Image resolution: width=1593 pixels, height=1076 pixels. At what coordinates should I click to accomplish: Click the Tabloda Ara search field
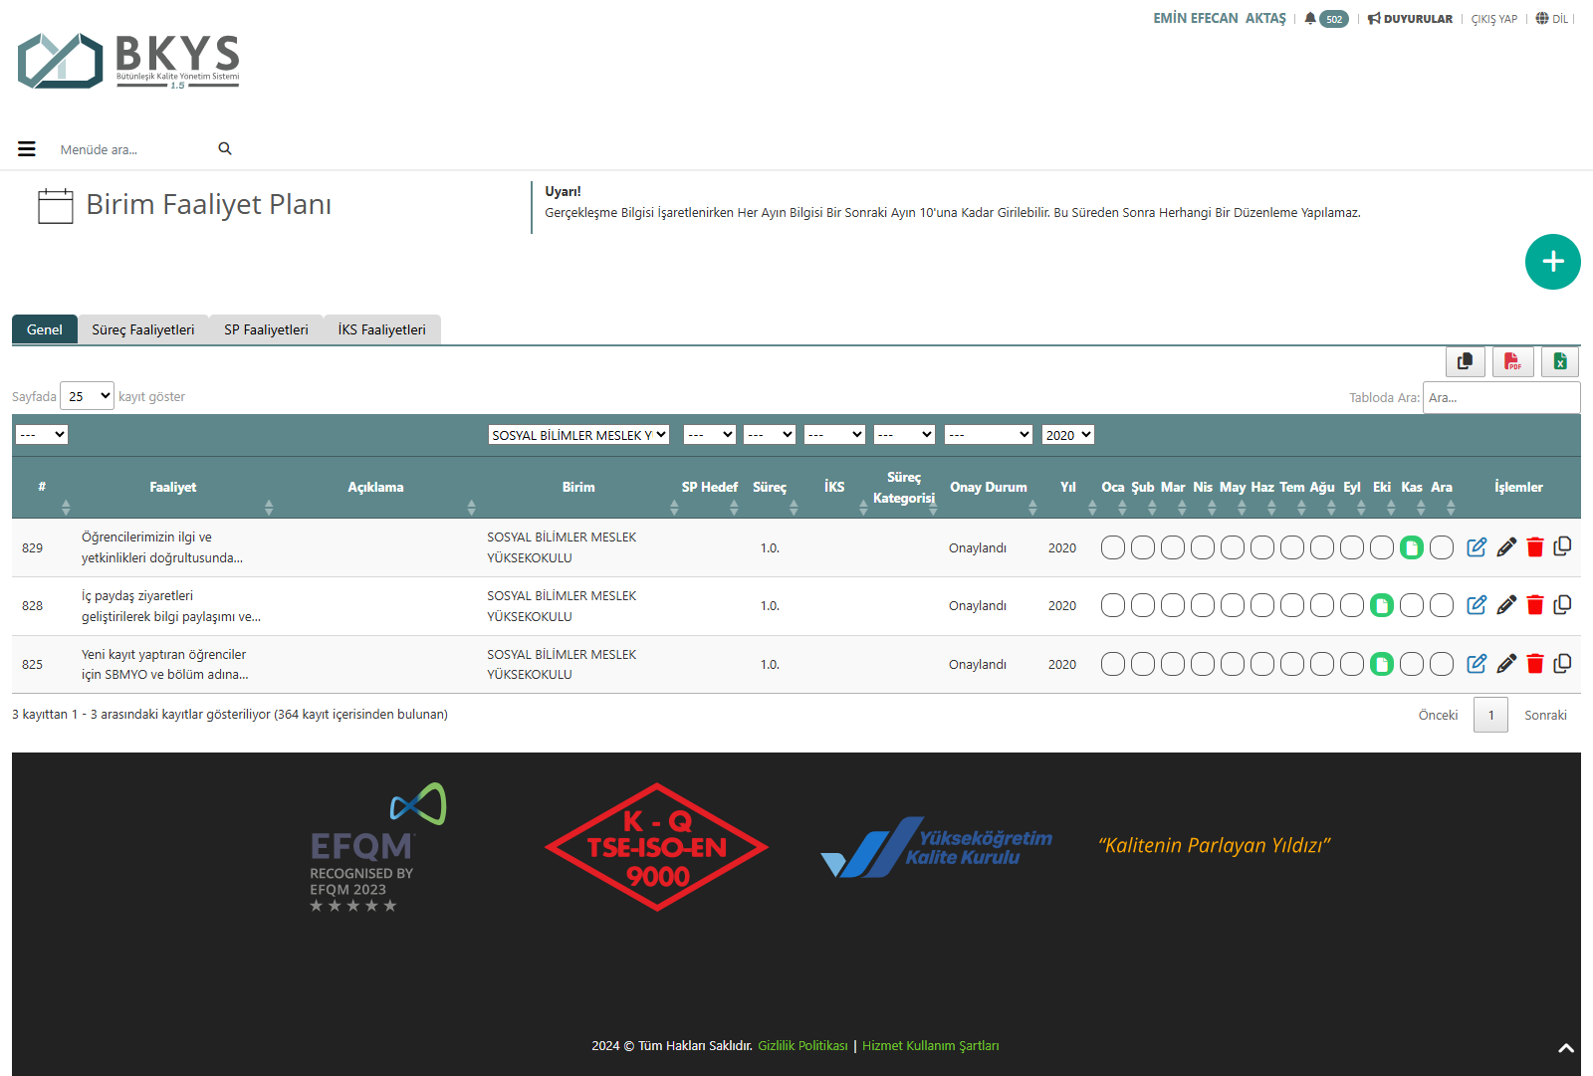coord(1500,397)
